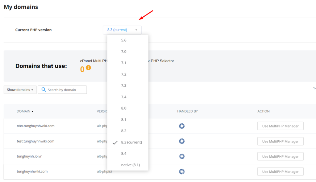Screen dimensions: 316x182
Task: Click the handler icon for tunghuynhwiki.com
Action: tap(182, 172)
